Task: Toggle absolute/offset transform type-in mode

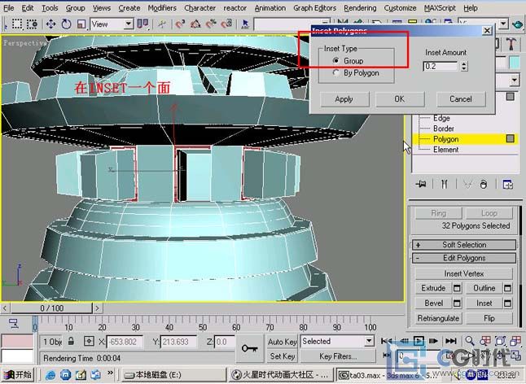Action: (x=89, y=342)
